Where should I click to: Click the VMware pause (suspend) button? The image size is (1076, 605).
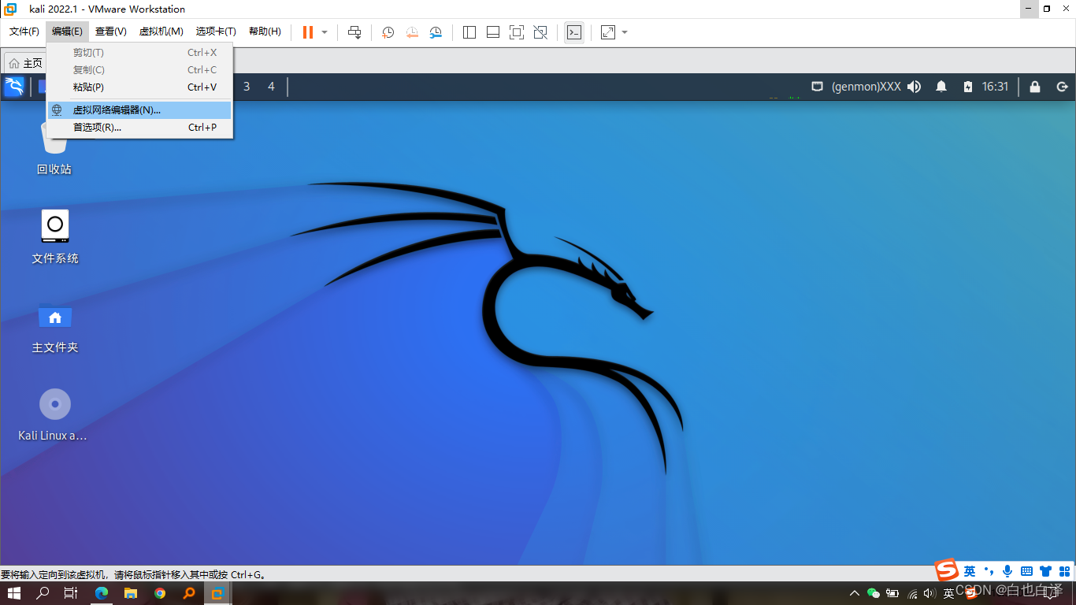point(308,32)
